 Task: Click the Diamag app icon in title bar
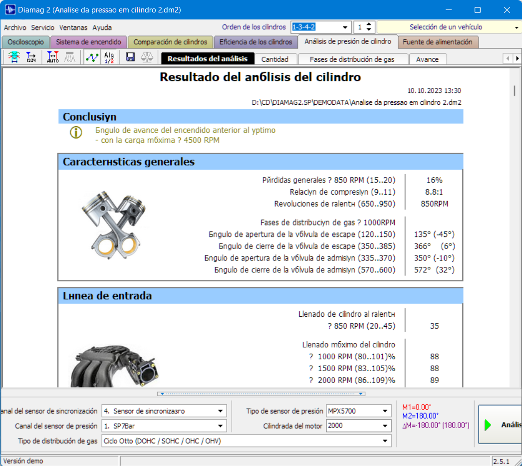(10, 9)
